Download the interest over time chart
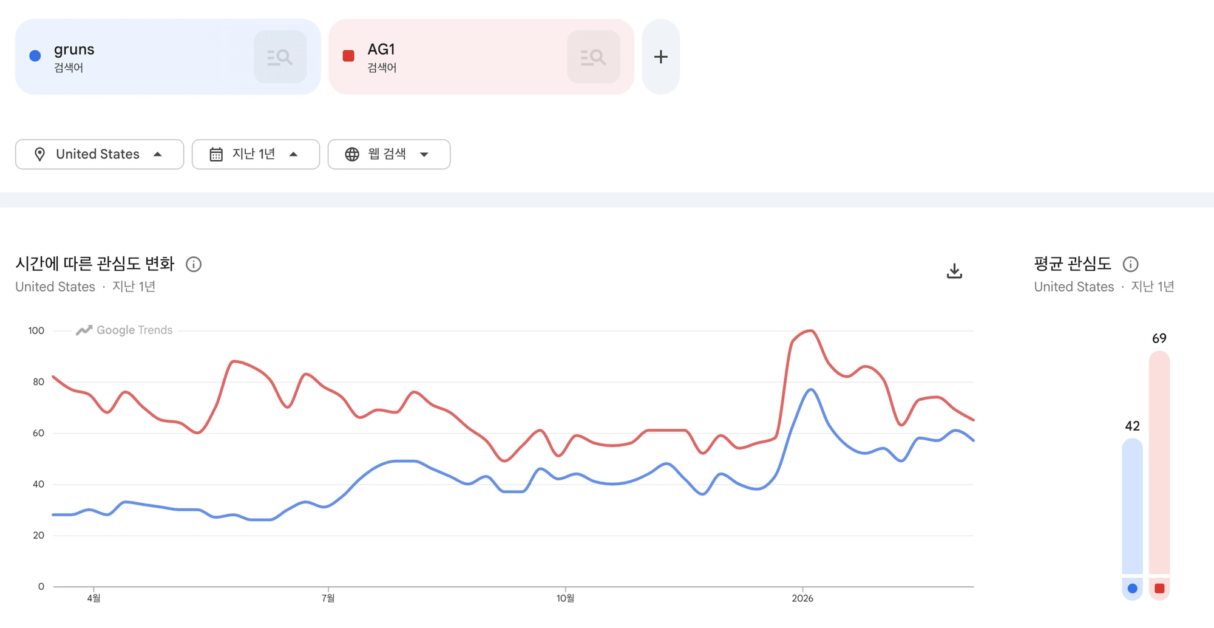Image resolution: width=1214 pixels, height=628 pixels. point(954,271)
